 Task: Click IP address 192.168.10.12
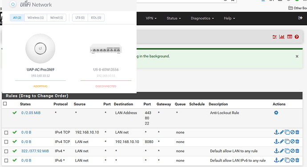(40, 76)
